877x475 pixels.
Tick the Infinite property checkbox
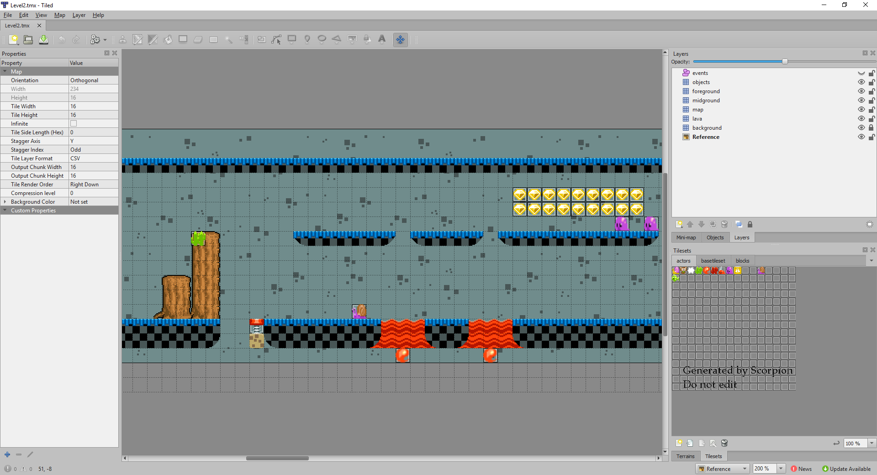click(x=74, y=124)
